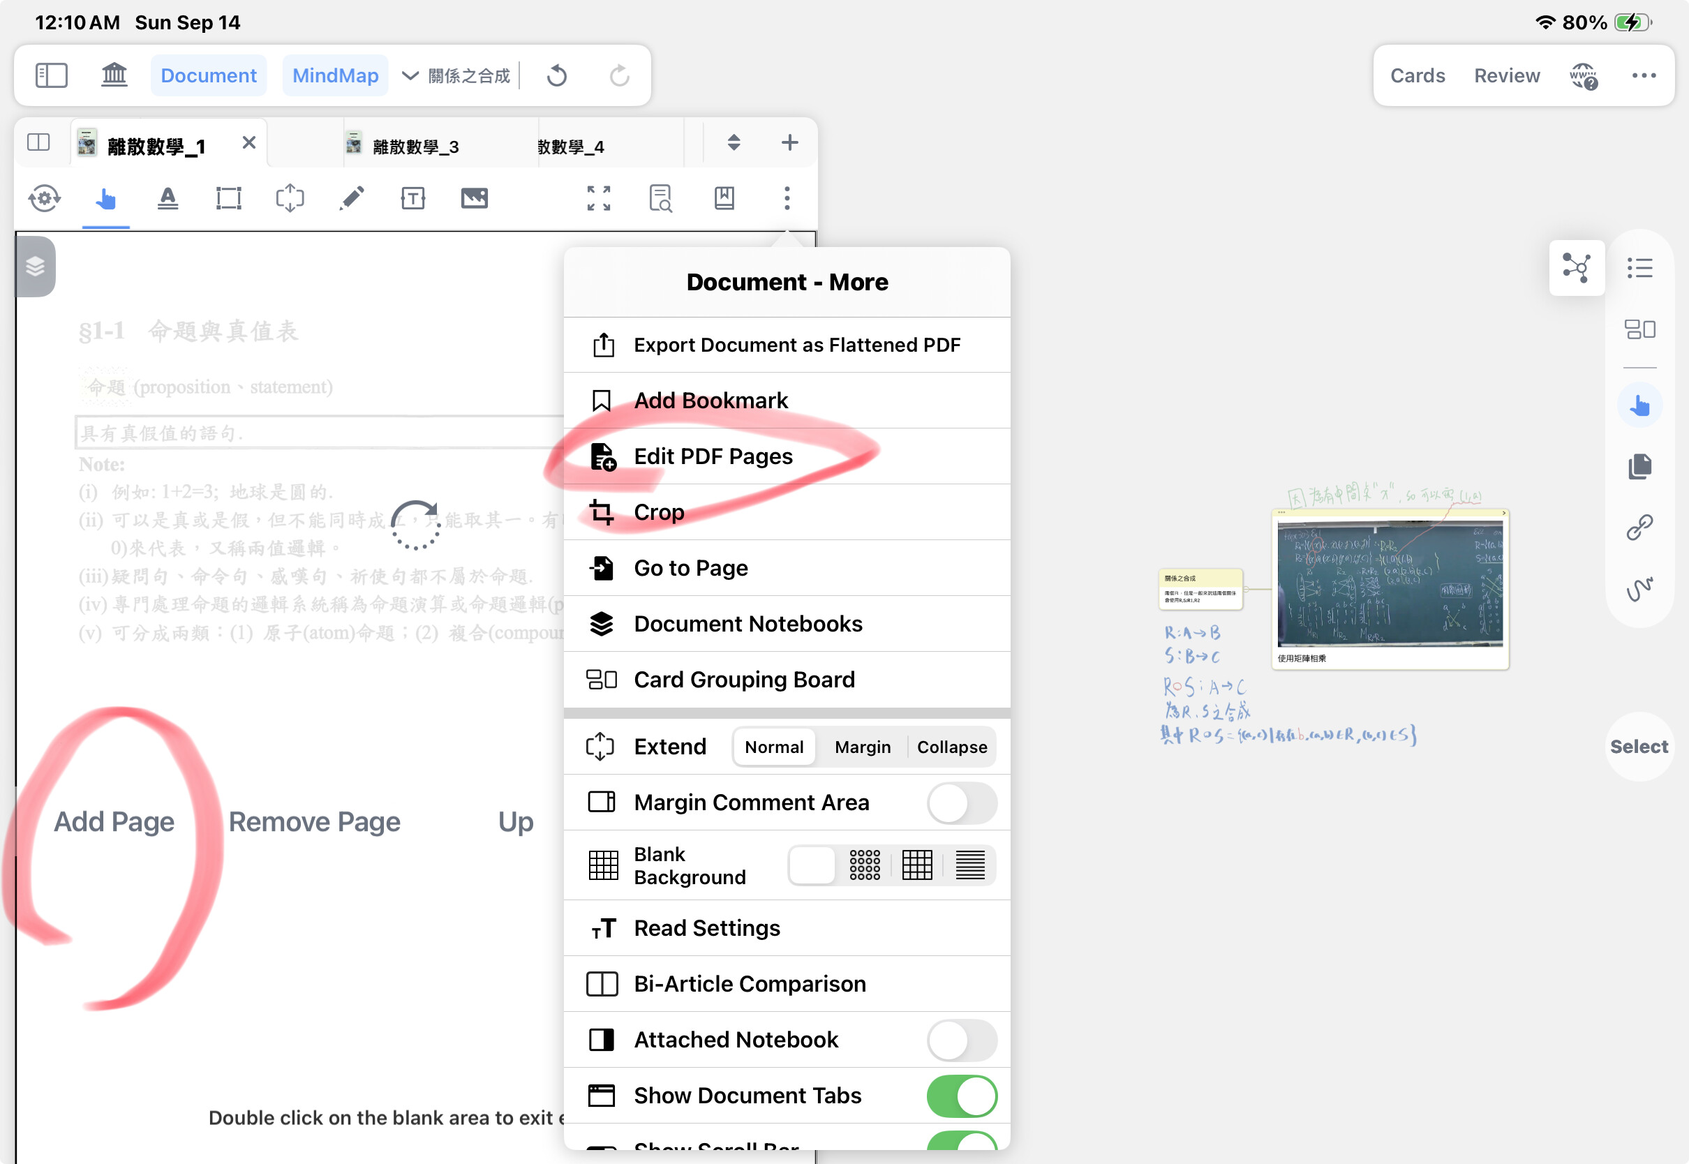Switch to MindMap mode

336,75
